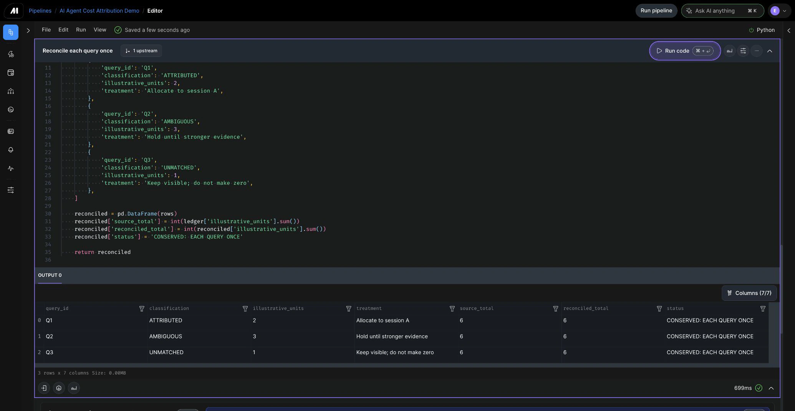Filter the source_total column

tap(555, 309)
